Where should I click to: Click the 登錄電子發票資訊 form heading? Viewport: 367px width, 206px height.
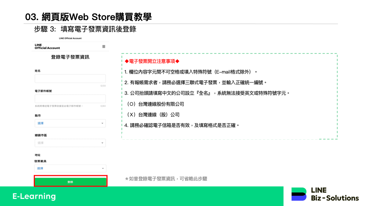(70, 57)
